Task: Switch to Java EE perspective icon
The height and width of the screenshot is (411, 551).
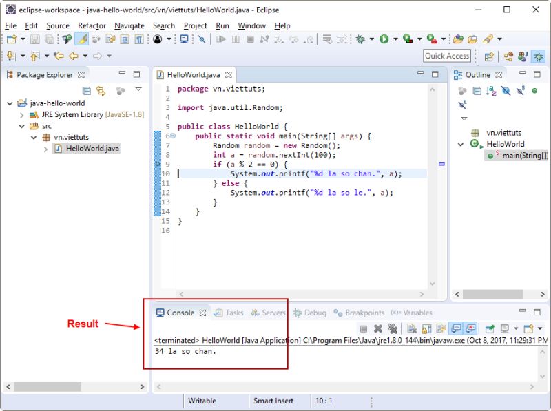Action: click(x=508, y=56)
